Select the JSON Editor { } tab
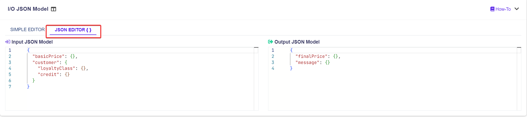 [73, 30]
